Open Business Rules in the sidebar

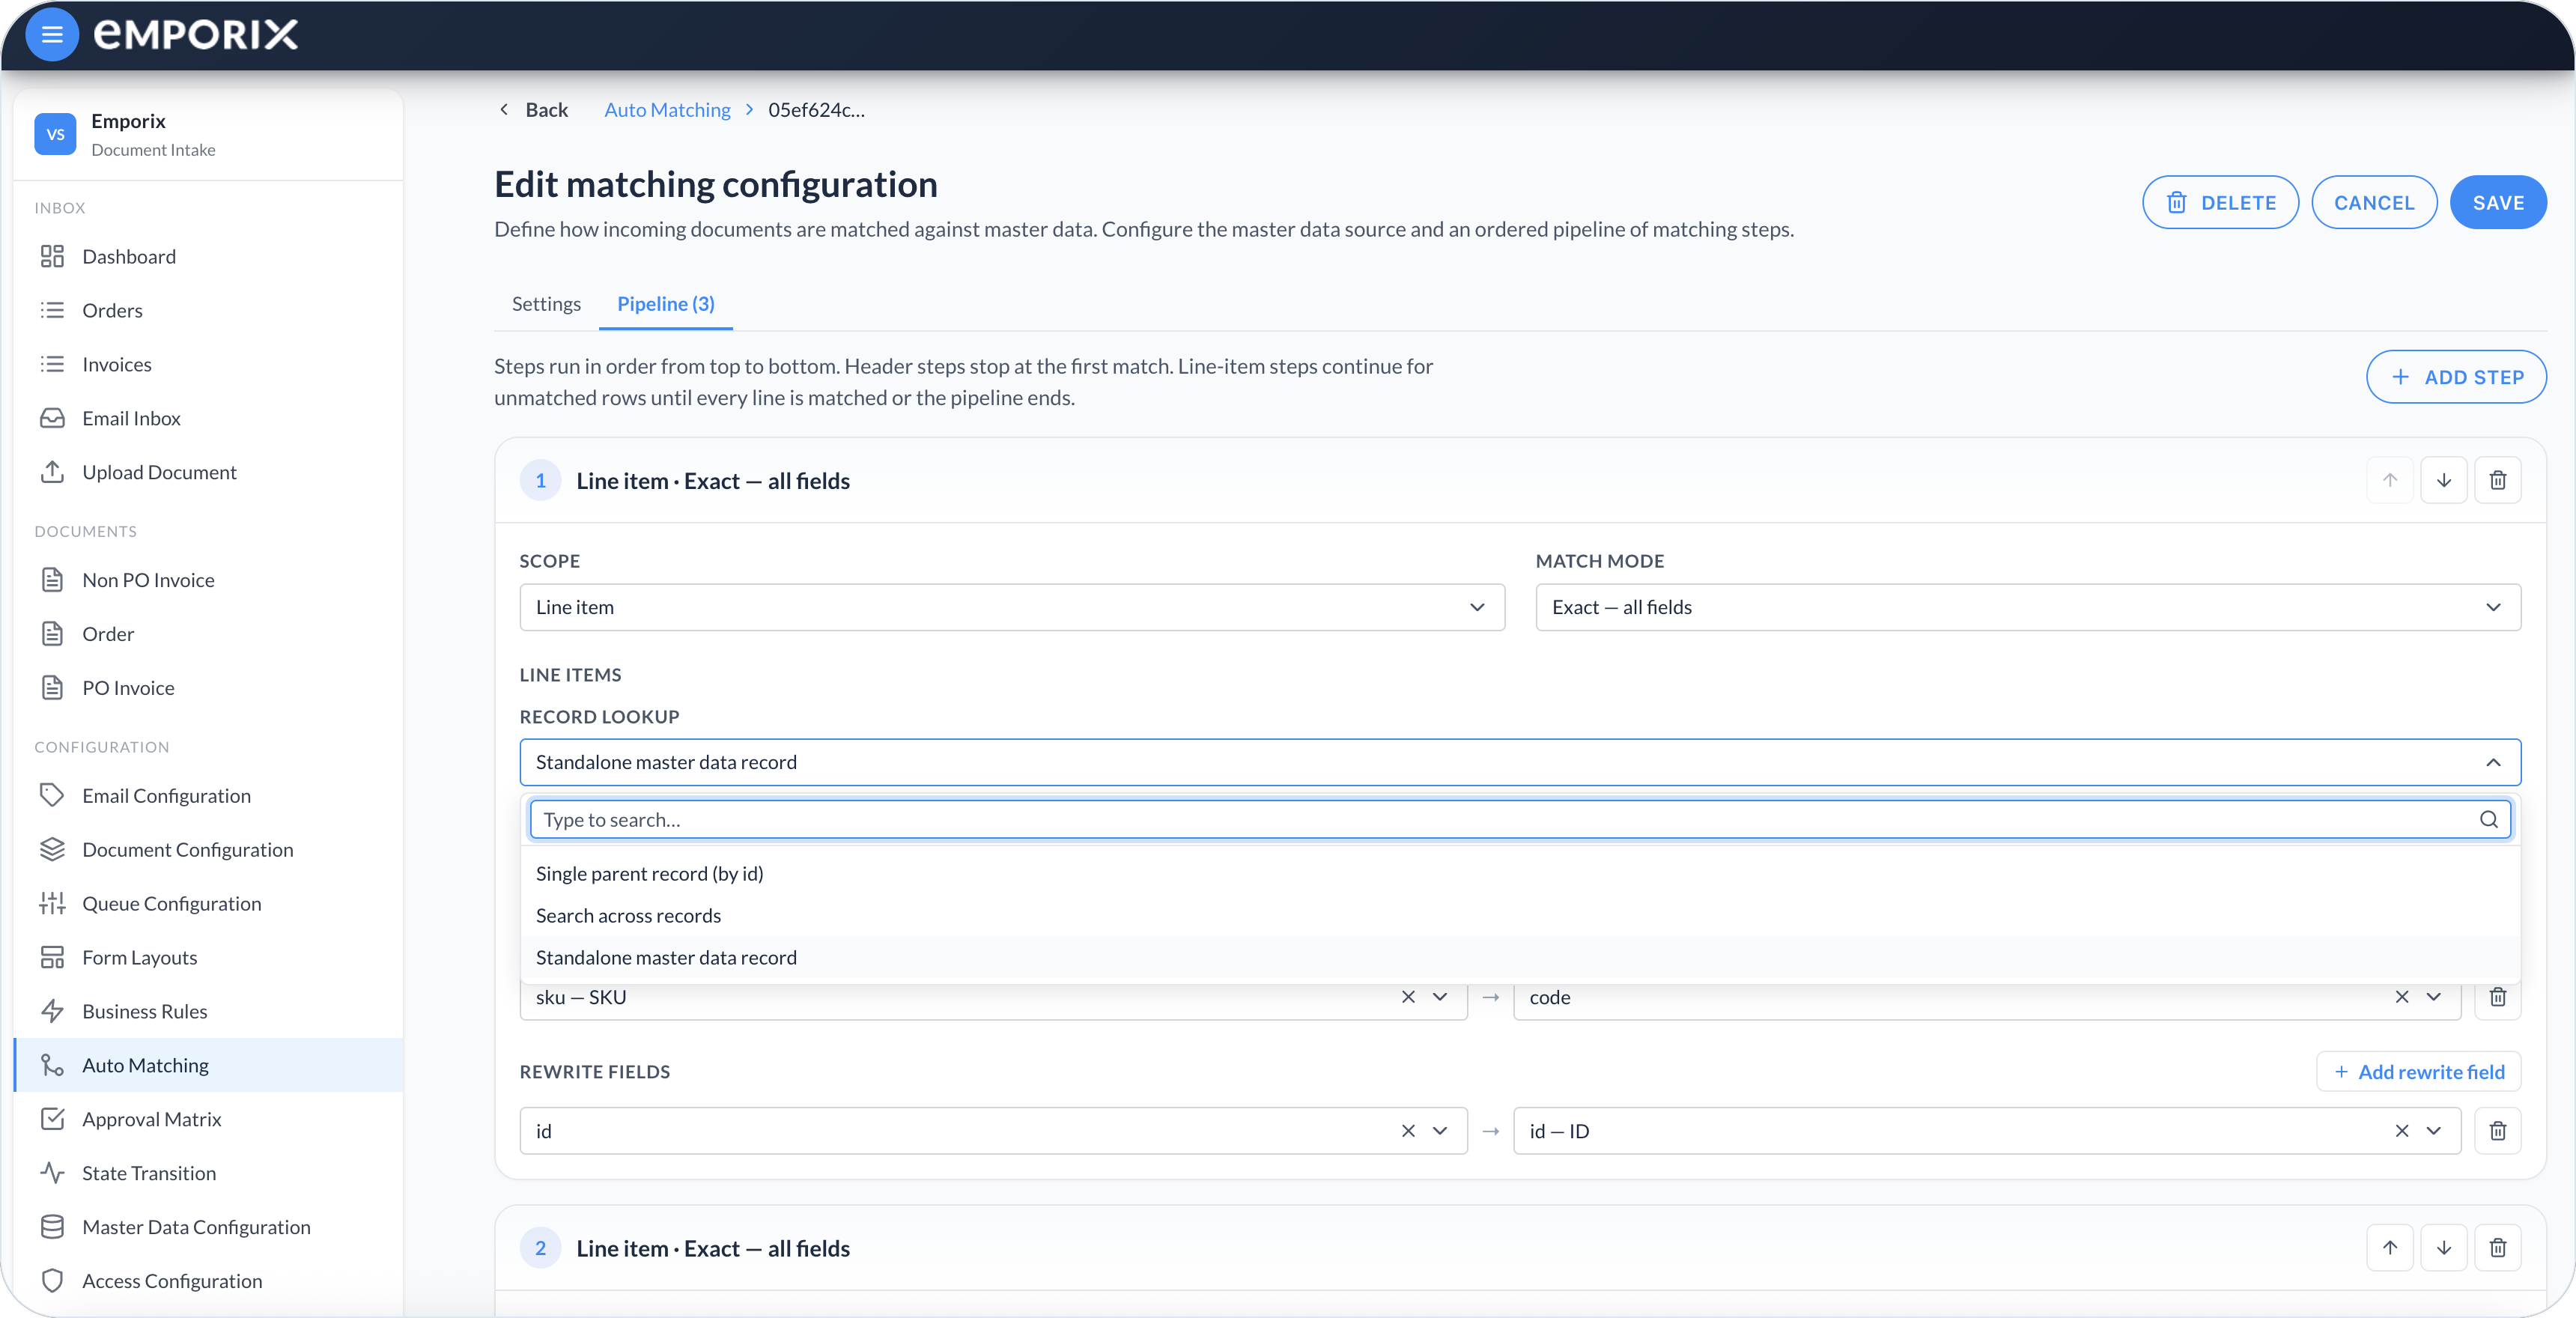(x=208, y=1012)
